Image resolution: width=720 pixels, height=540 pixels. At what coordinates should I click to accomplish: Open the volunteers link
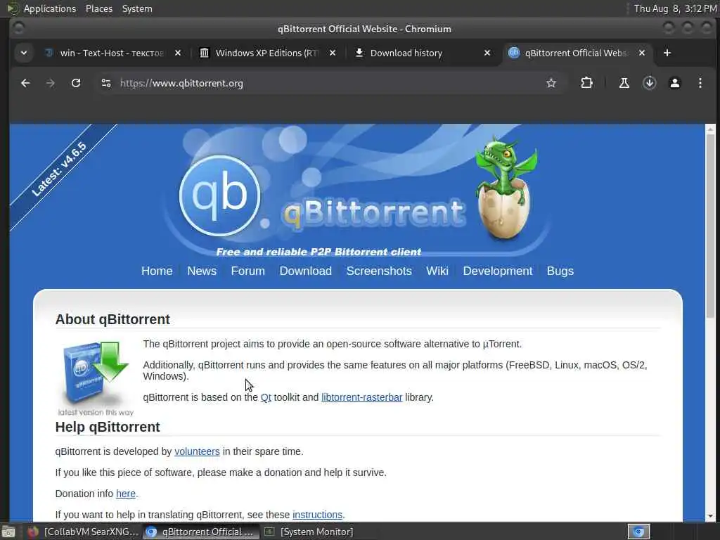197,451
